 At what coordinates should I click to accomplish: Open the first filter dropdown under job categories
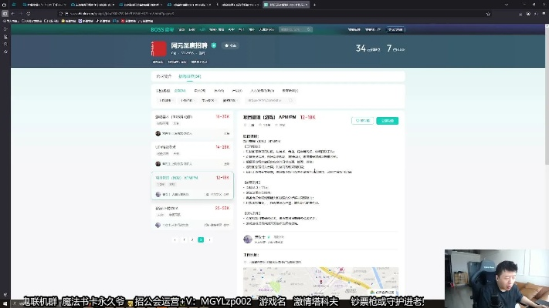click(x=165, y=100)
